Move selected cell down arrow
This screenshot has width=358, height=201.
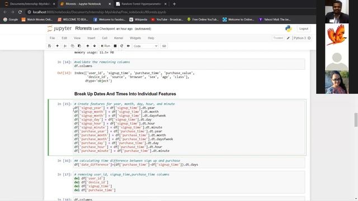tap(95, 46)
